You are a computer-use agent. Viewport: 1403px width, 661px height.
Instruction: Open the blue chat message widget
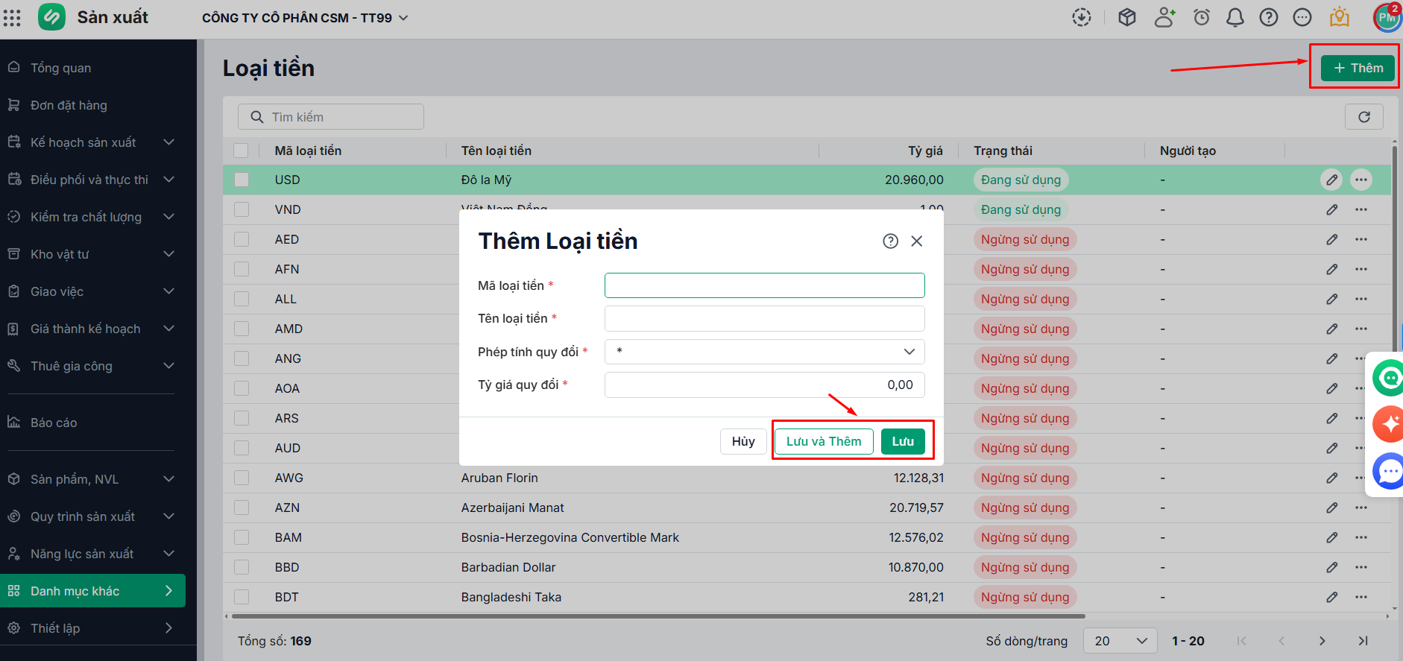click(x=1389, y=471)
